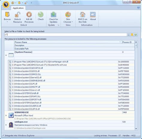Open the EMCO application orb menu

point(6,4)
